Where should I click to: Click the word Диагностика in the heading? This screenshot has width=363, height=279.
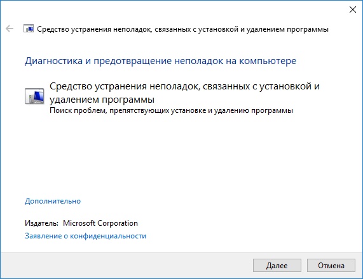[x=53, y=61]
